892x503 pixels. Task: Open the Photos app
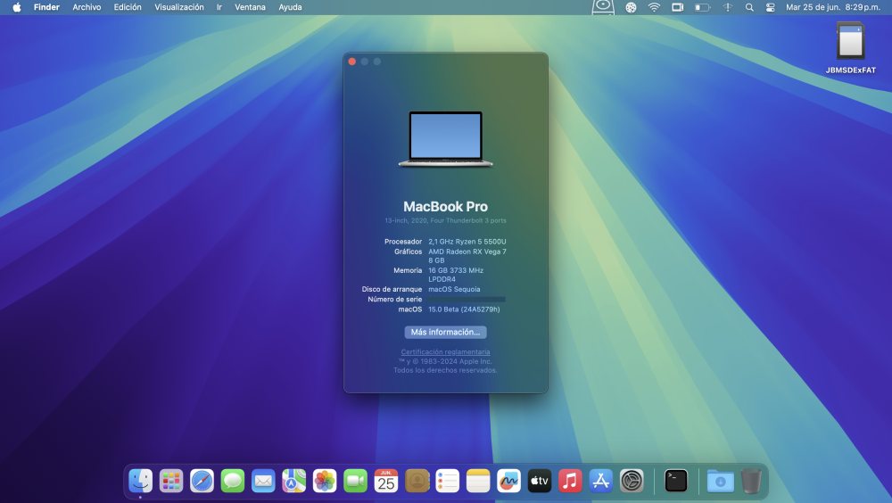(325, 481)
